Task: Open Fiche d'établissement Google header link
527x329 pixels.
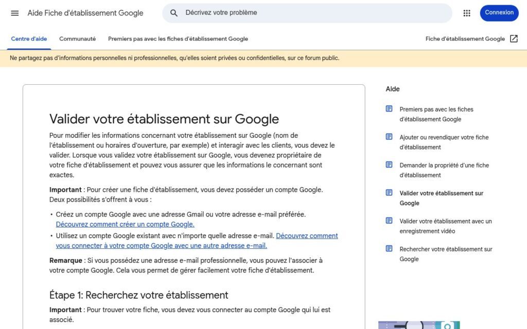Action: [x=465, y=39]
